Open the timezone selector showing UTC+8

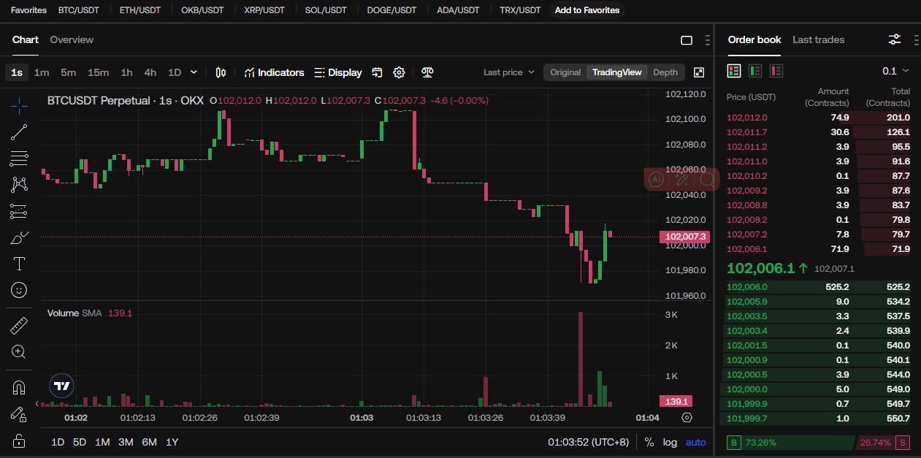[x=589, y=442]
